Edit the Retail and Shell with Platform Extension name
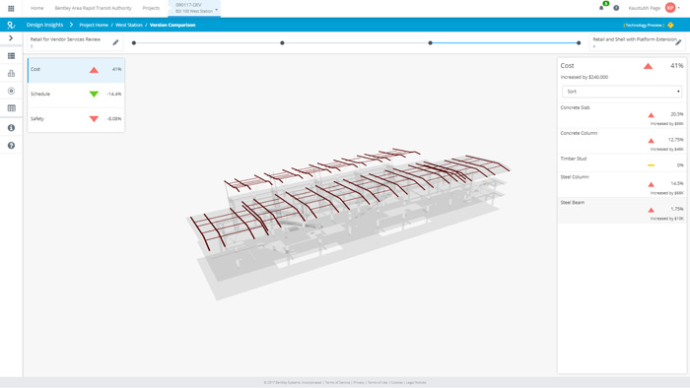 point(678,42)
